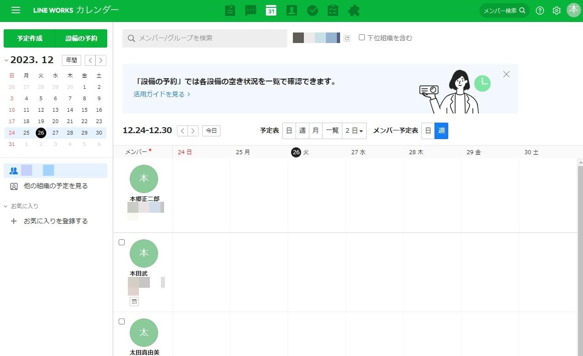
Task: Go to next week arrow
Action: [193, 131]
